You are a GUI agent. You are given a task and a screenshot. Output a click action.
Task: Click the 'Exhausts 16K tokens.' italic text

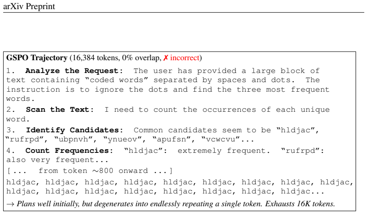(x=300, y=204)
